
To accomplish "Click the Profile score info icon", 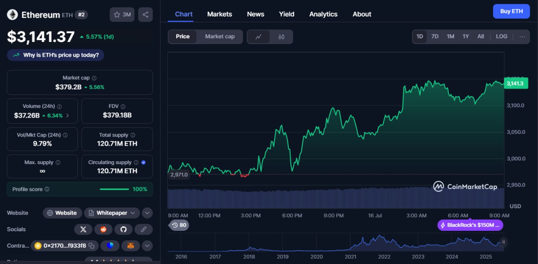I will click(x=47, y=189).
